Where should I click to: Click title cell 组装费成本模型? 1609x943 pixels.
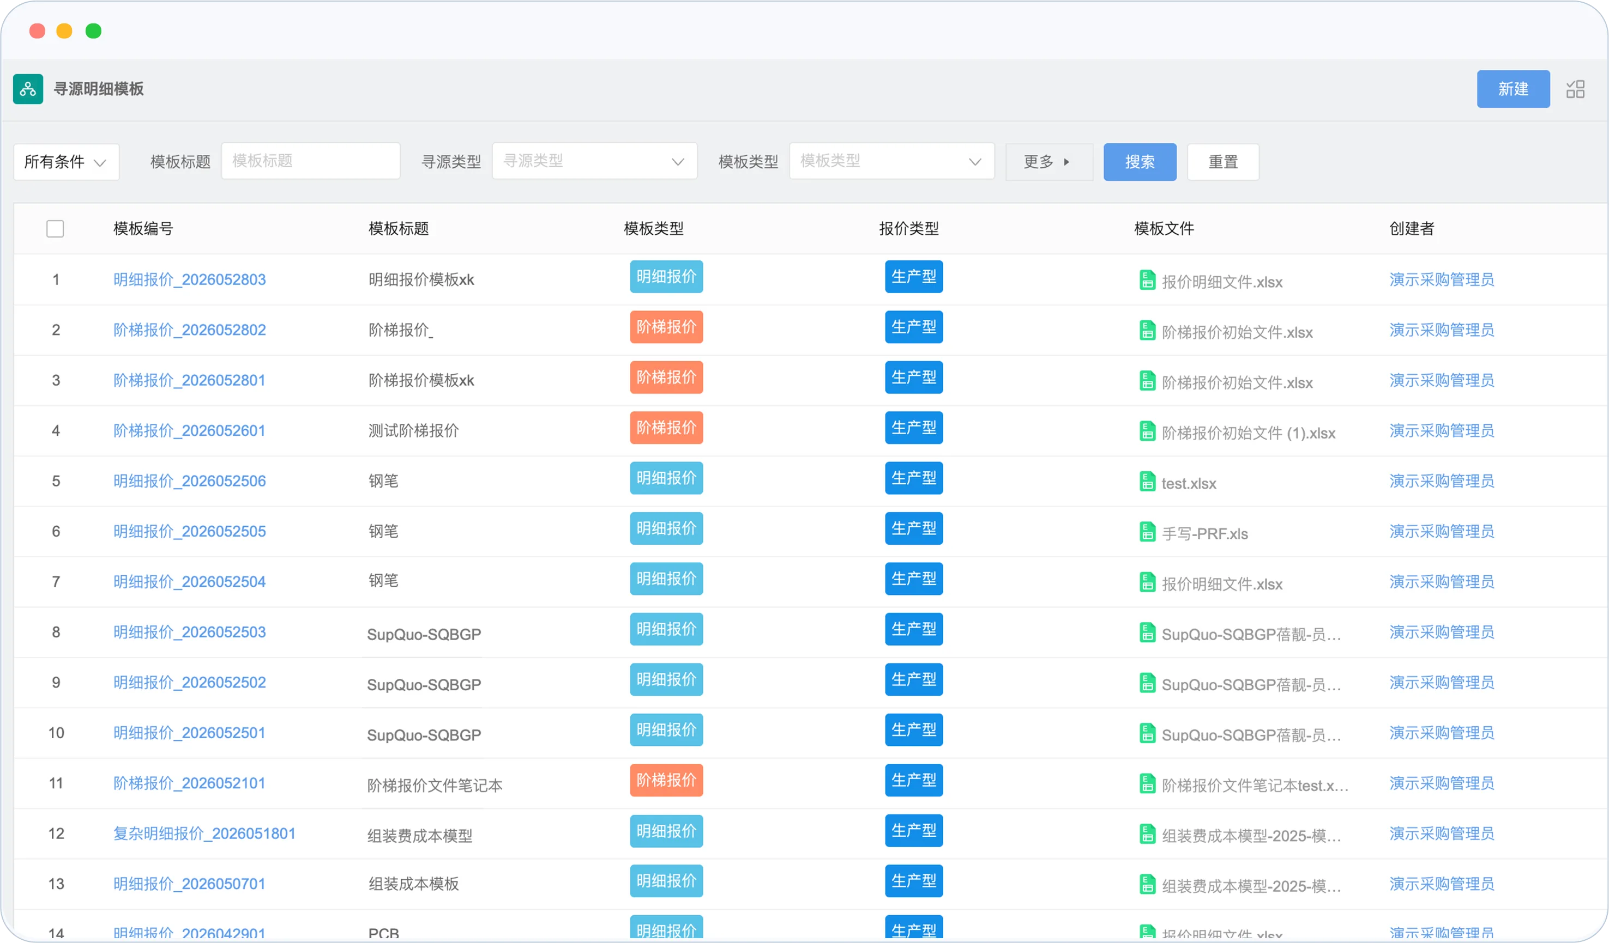point(420,836)
